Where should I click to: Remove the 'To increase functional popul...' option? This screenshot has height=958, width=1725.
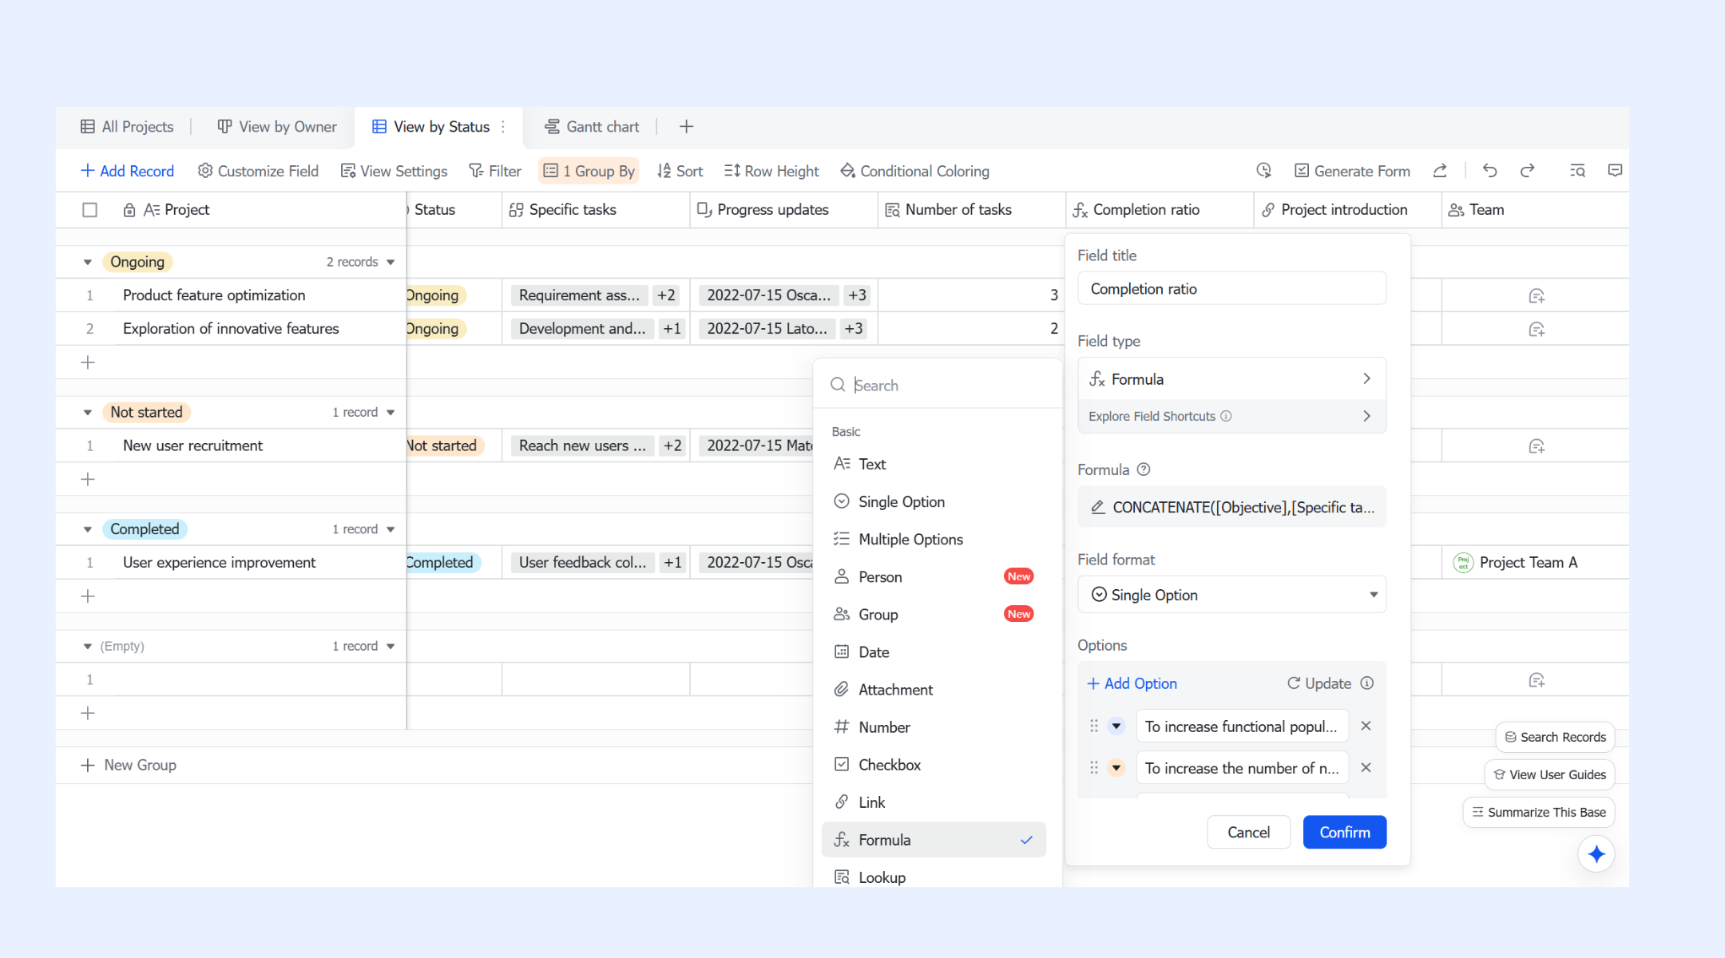tap(1366, 726)
